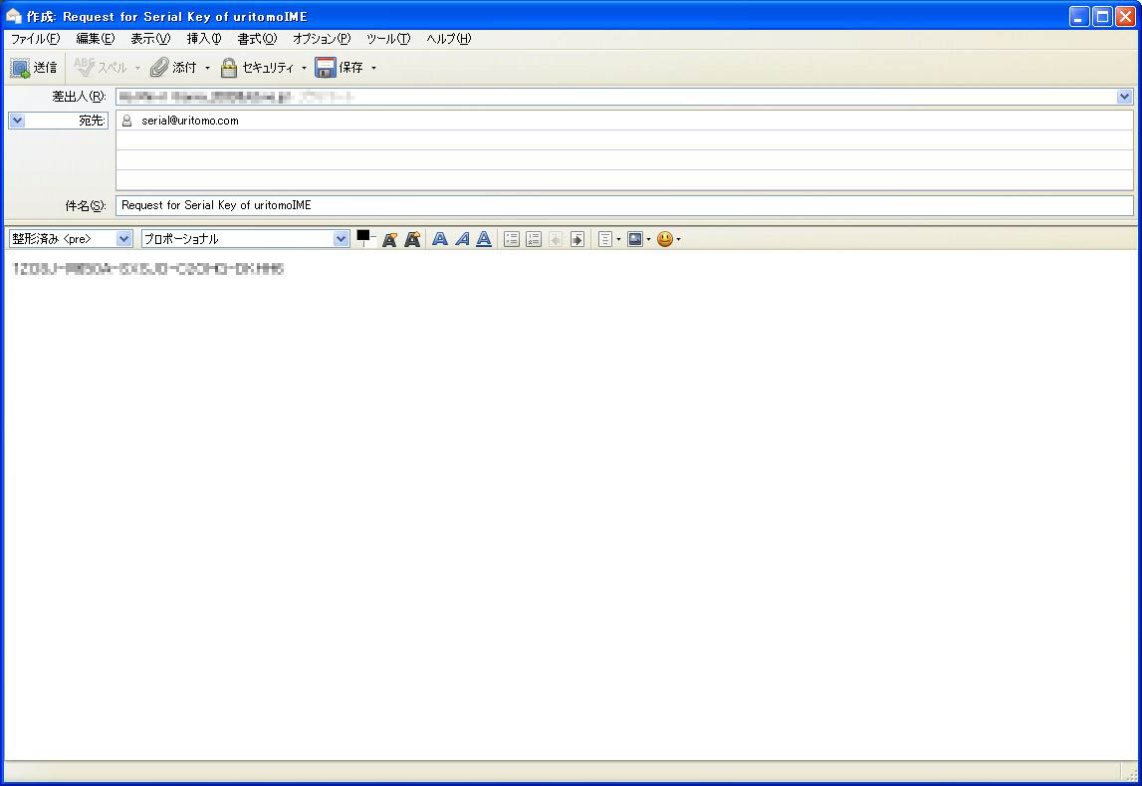Insert a smiley face emoticon
Viewport: 1142px width, 786px height.
[x=665, y=239]
